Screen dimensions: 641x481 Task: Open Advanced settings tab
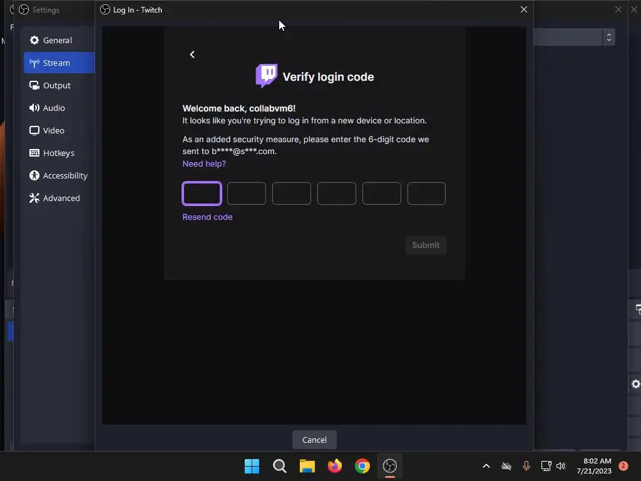pos(59,197)
